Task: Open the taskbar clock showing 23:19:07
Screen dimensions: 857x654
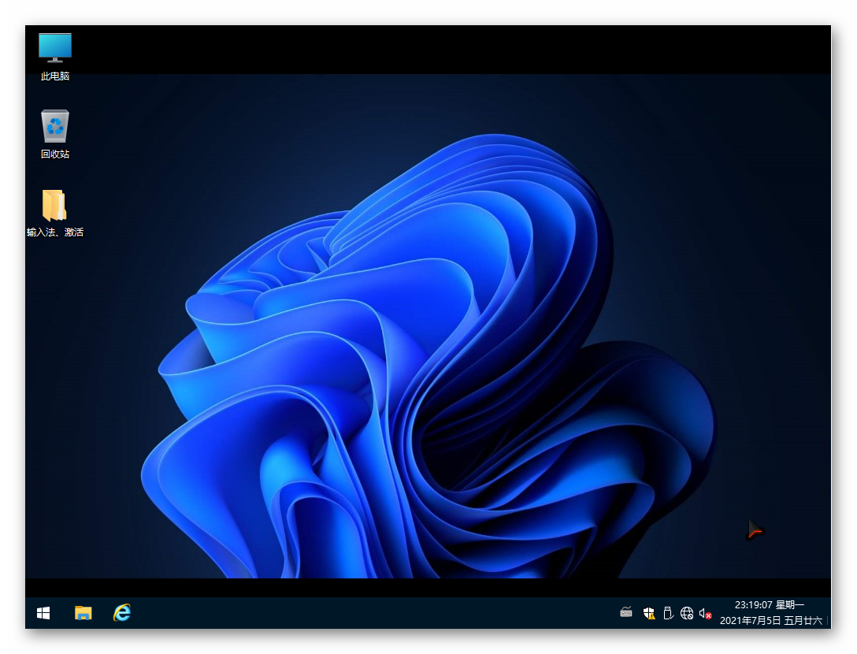Action: pyautogui.click(x=770, y=612)
